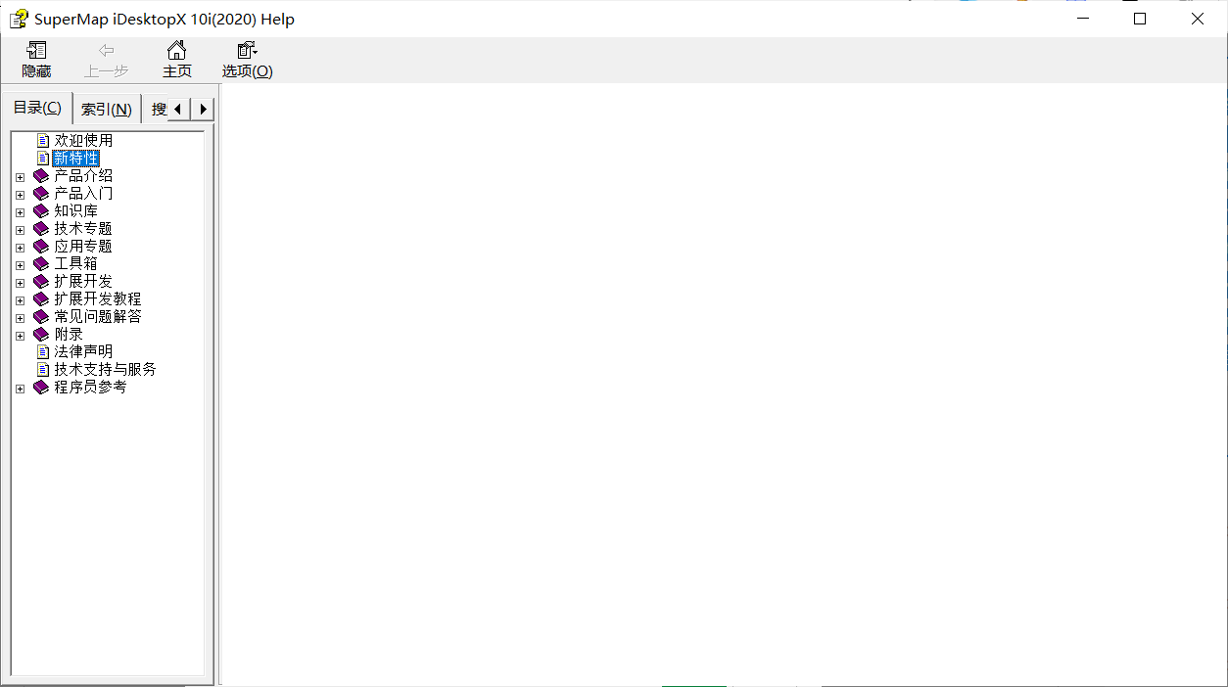
Task: Select the 扩展开发 entry text
Action: click(83, 282)
